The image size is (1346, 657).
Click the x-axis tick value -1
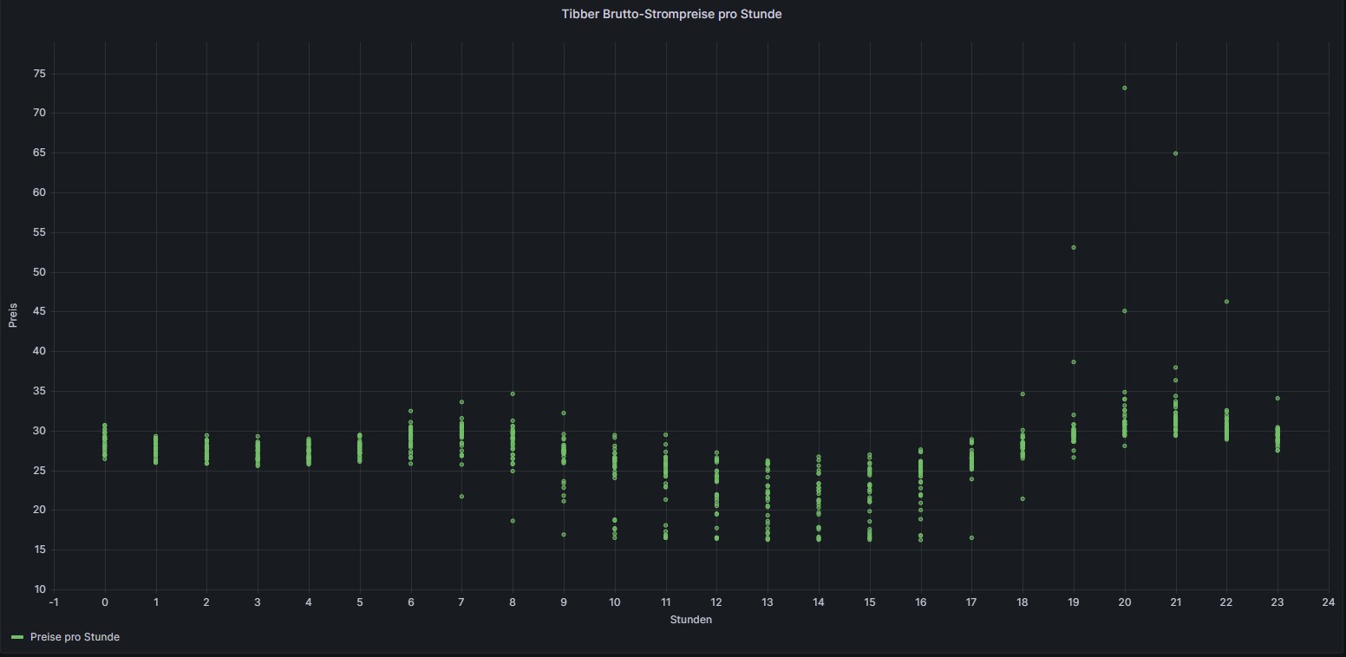54,602
